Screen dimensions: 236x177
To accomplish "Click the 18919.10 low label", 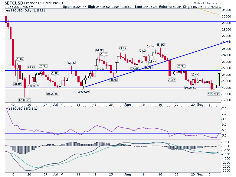I will (83, 92).
